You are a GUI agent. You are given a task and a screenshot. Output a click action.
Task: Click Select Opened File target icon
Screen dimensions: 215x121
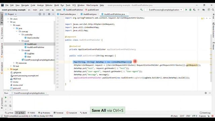(40, 14)
